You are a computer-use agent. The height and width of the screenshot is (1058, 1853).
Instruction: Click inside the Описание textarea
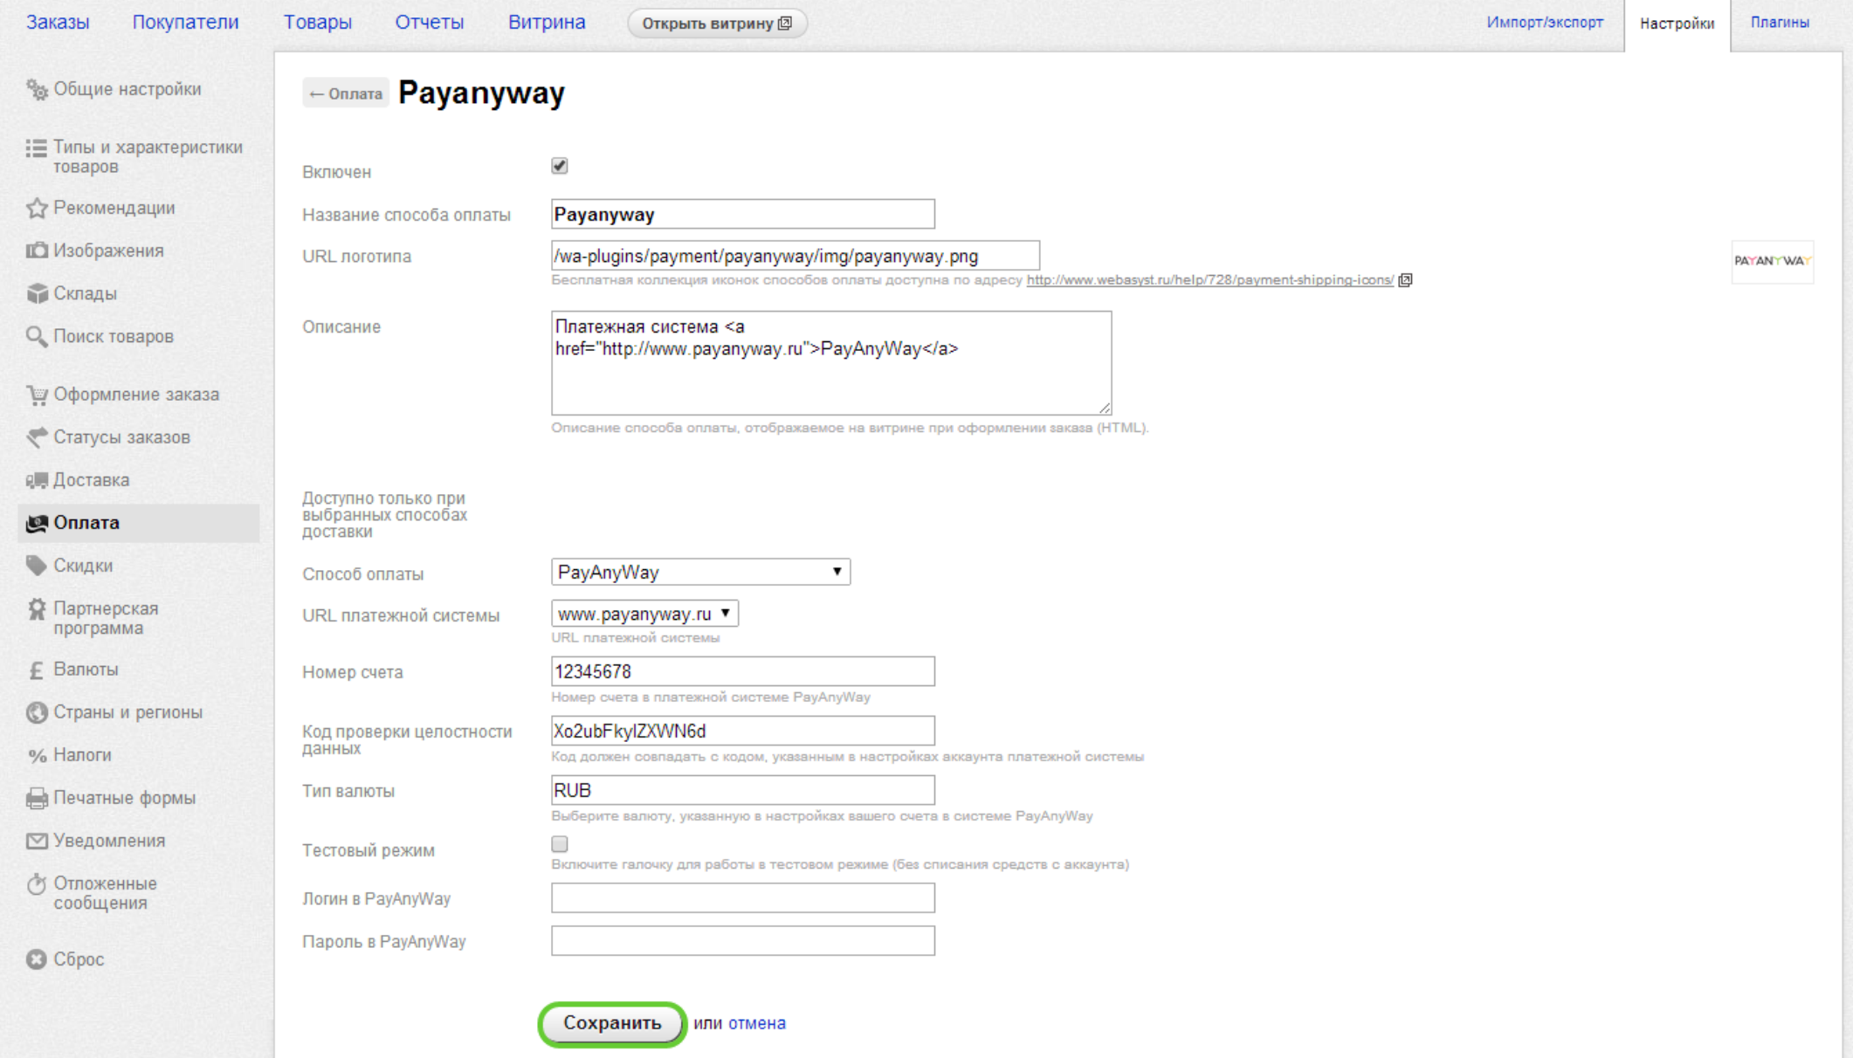tap(831, 363)
